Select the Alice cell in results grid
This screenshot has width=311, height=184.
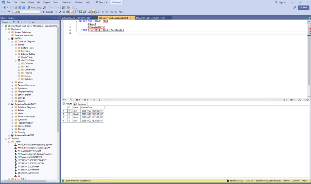tap(76, 111)
